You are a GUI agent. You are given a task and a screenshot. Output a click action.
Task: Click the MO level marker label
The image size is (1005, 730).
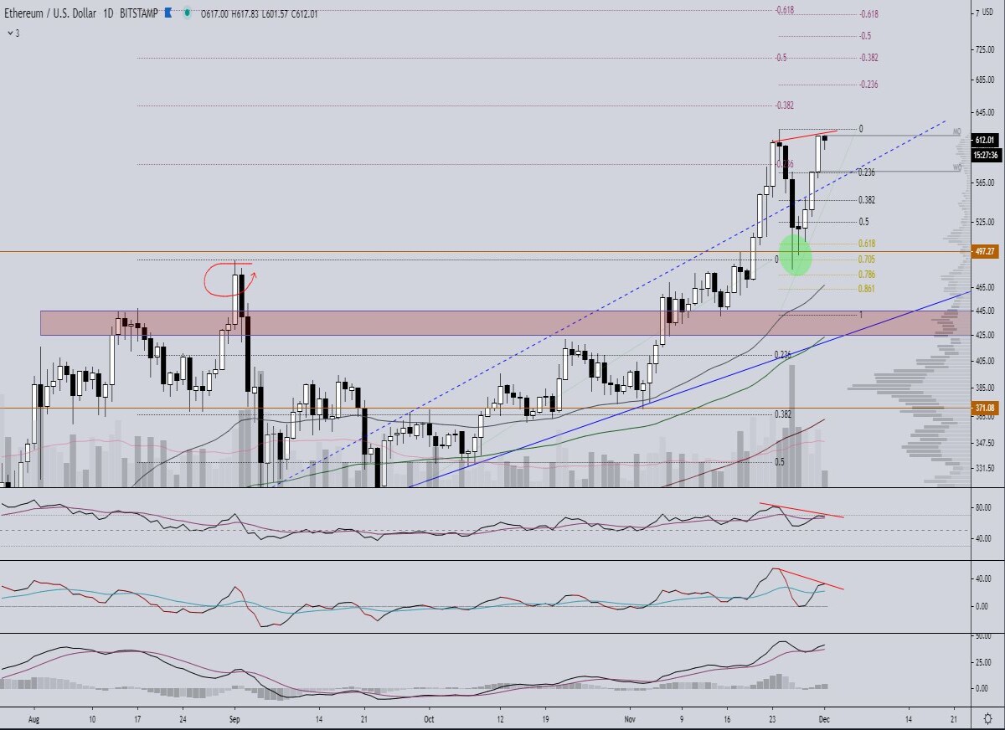coord(957,132)
